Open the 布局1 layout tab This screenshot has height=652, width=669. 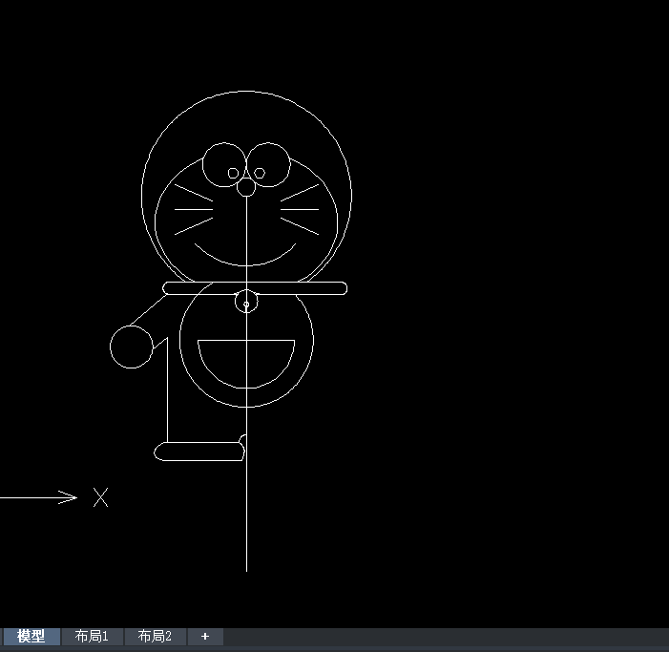click(x=92, y=636)
